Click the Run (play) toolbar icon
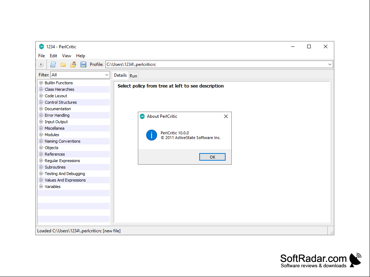Image resolution: width=370 pixels, height=277 pixels. click(x=41, y=64)
